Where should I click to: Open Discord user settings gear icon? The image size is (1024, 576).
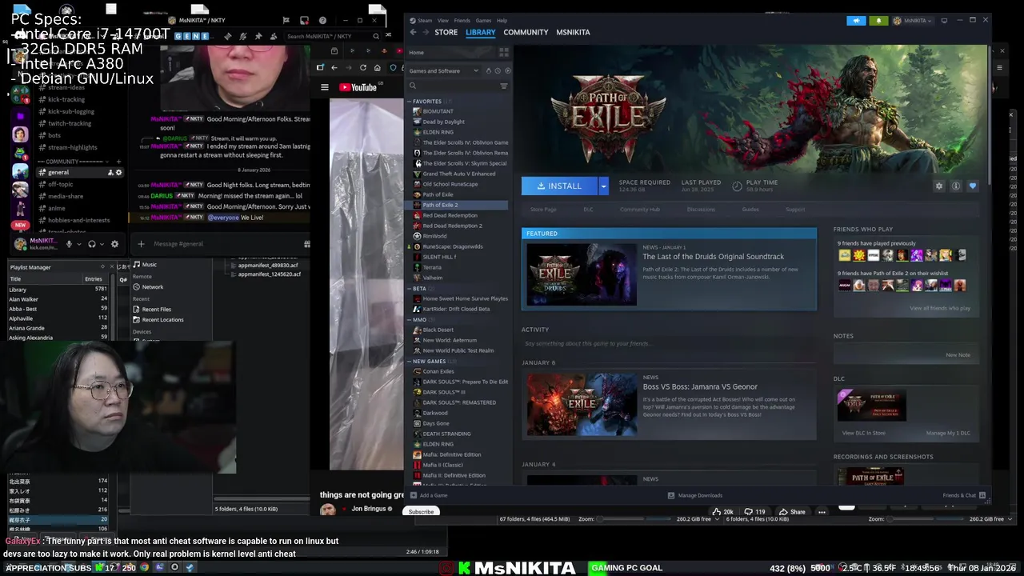(x=114, y=244)
